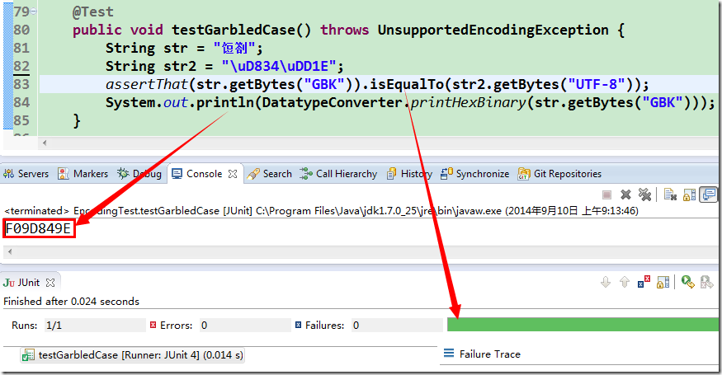Click the green JUnit progress bar
This screenshot has width=722, height=375.
tap(583, 325)
